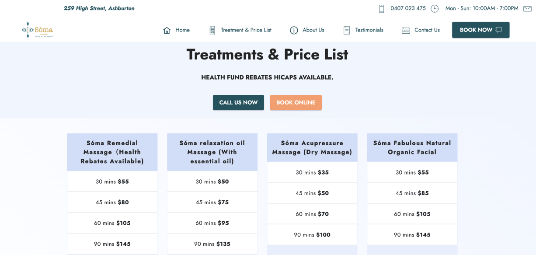Click the Contact Us card icon

406,30
